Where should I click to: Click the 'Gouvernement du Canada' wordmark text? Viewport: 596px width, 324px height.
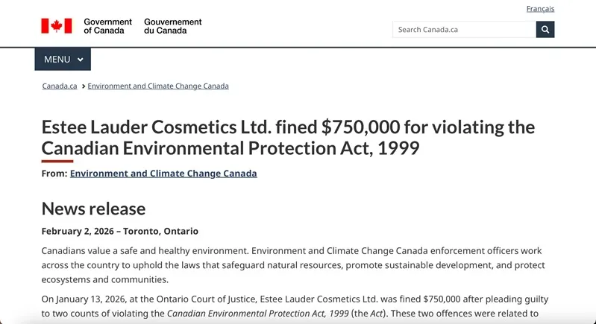(x=173, y=26)
